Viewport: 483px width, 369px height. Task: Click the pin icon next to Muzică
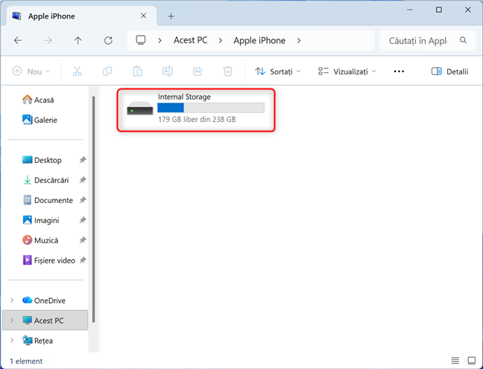click(x=83, y=240)
